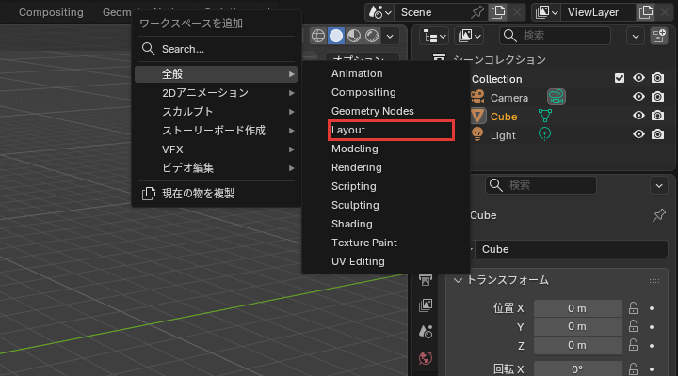This screenshot has width=678, height=376.
Task: Select wireframe viewport shading icon
Action: 318,36
